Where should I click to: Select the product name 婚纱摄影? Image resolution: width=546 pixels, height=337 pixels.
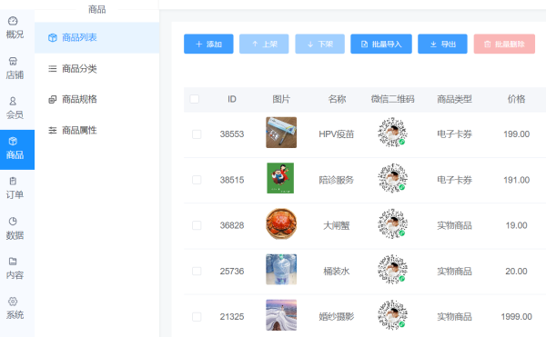pos(337,316)
